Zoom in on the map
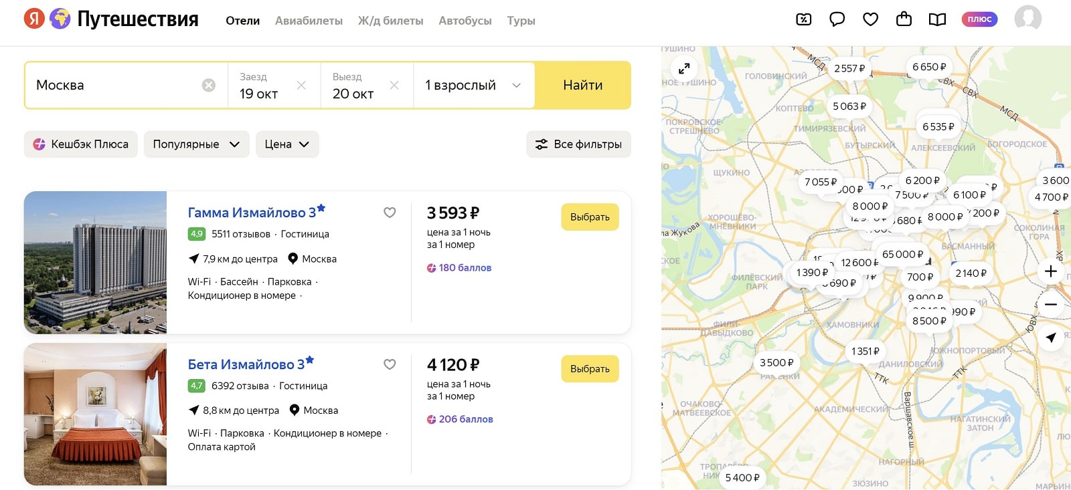This screenshot has height=490, width=1071. point(1051,271)
